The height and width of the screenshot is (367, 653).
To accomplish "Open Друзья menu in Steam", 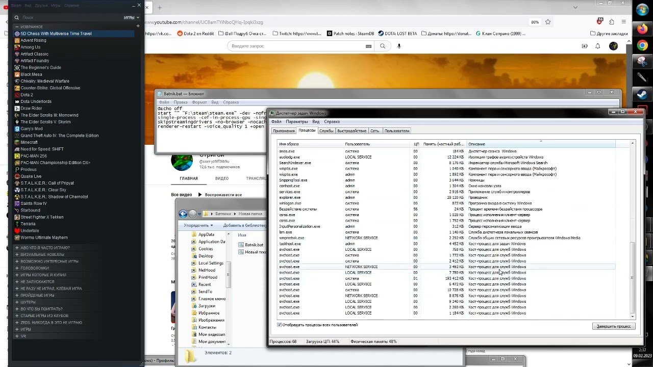I will tap(42, 6).
